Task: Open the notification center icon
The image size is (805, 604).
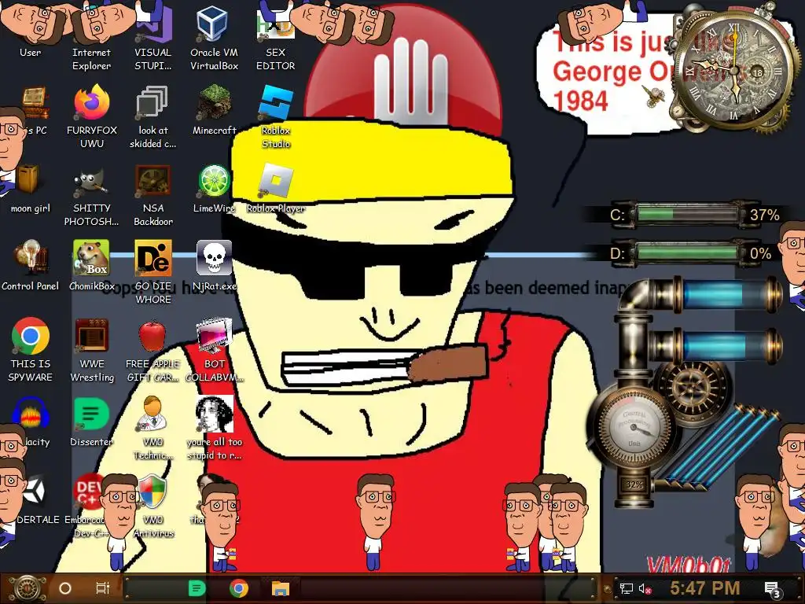Action: coord(772,588)
